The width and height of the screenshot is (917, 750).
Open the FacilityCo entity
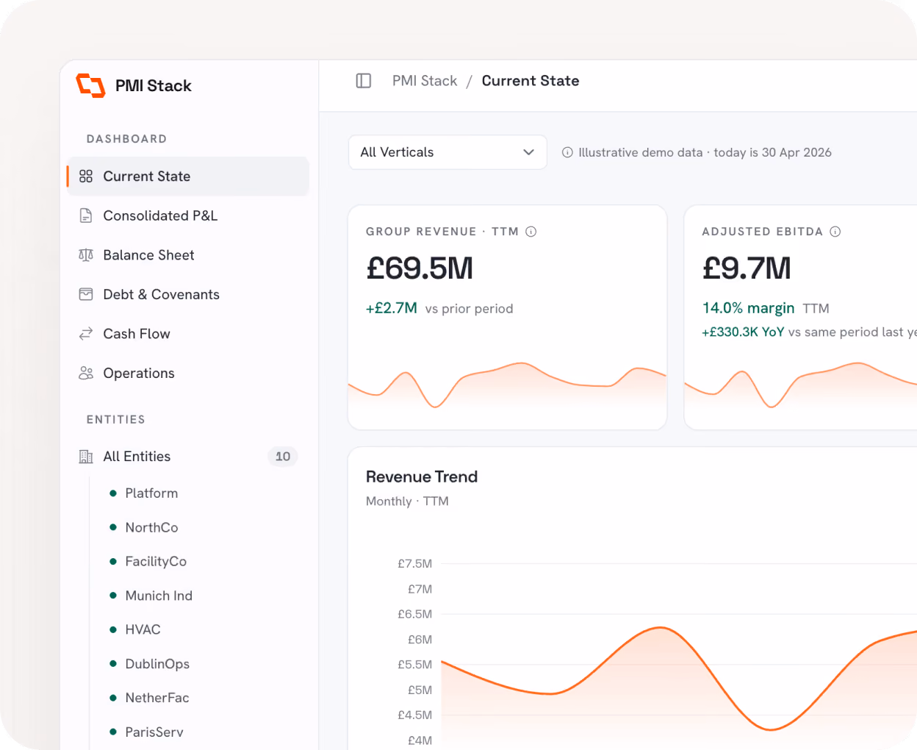point(156,561)
